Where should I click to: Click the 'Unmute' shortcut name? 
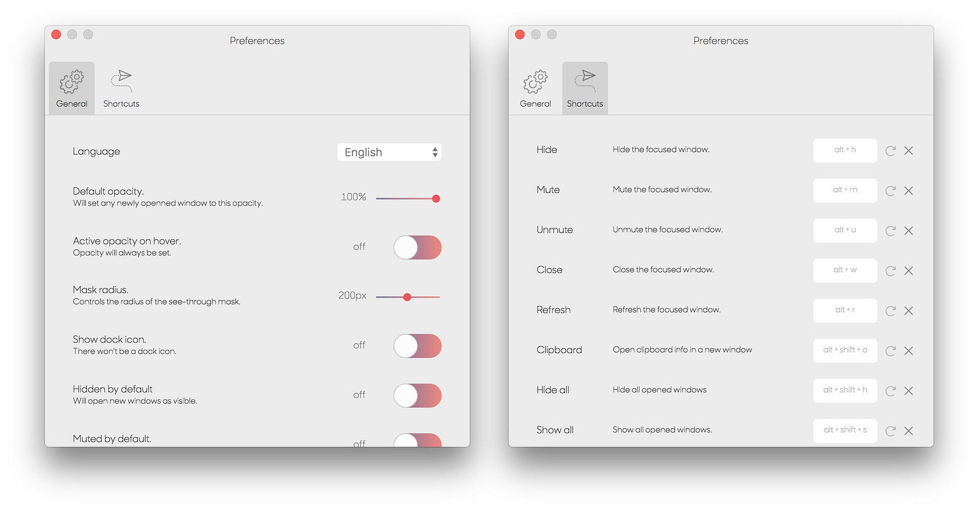pos(555,229)
